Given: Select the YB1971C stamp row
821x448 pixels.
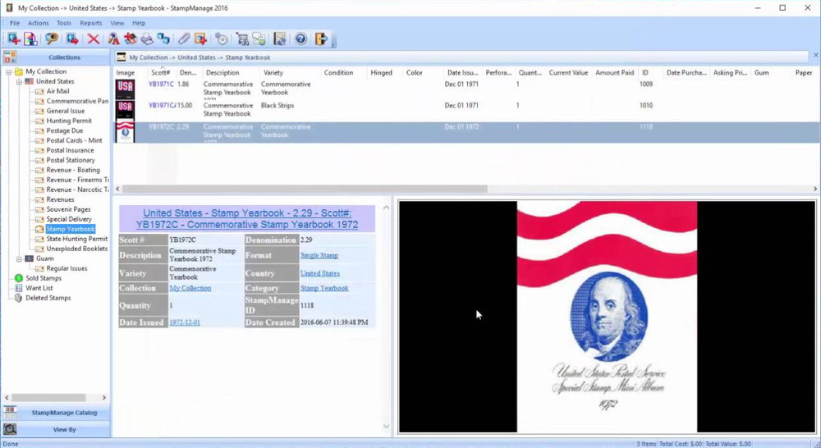Looking at the screenshot, I should coord(466,89).
